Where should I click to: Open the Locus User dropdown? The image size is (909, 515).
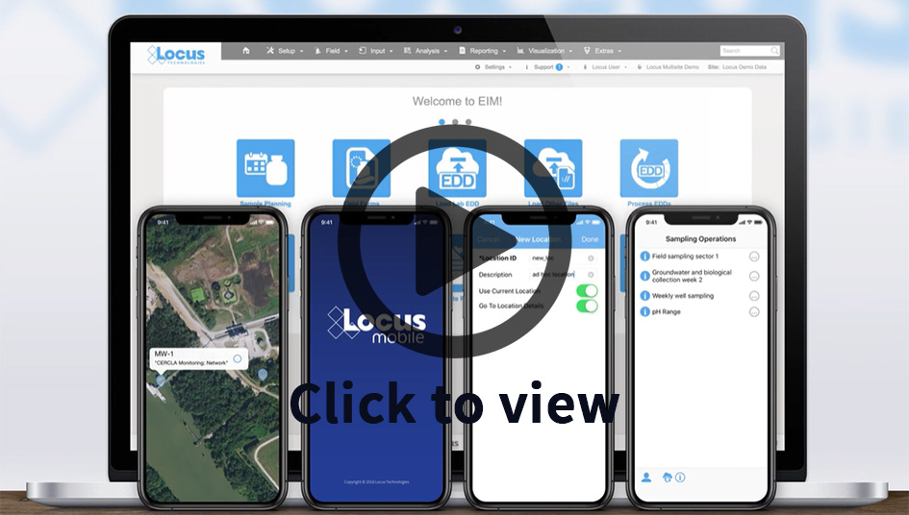[605, 67]
